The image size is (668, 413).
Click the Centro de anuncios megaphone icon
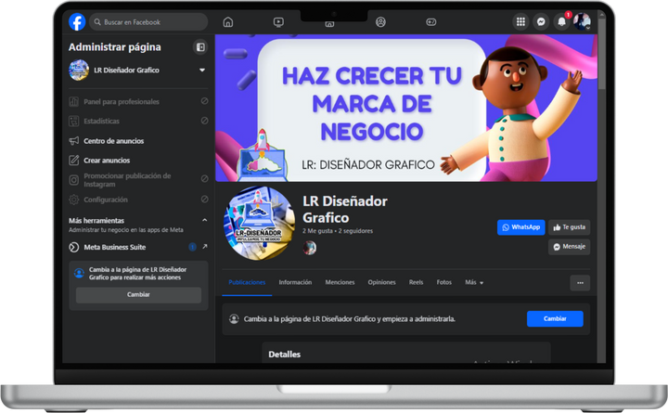coord(73,141)
